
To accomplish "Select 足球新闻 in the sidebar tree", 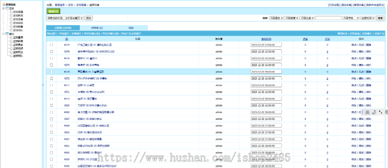I will pyautogui.click(x=18, y=15).
